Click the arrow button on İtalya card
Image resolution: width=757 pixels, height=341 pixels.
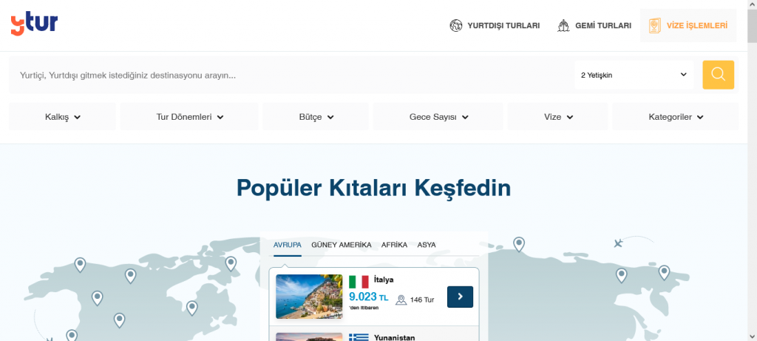[460, 297]
